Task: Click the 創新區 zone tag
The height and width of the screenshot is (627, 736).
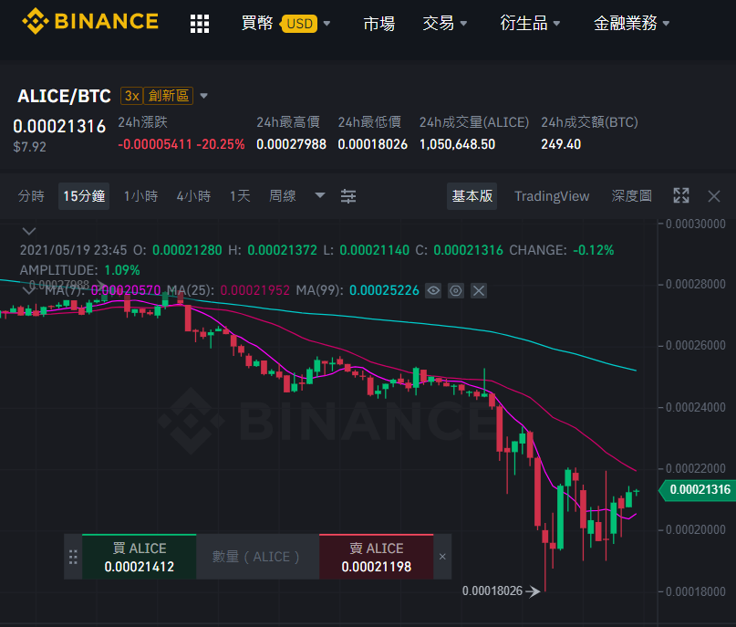Action: [x=168, y=96]
